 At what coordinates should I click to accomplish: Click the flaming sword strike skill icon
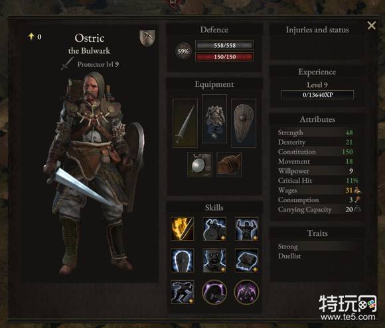(x=182, y=229)
